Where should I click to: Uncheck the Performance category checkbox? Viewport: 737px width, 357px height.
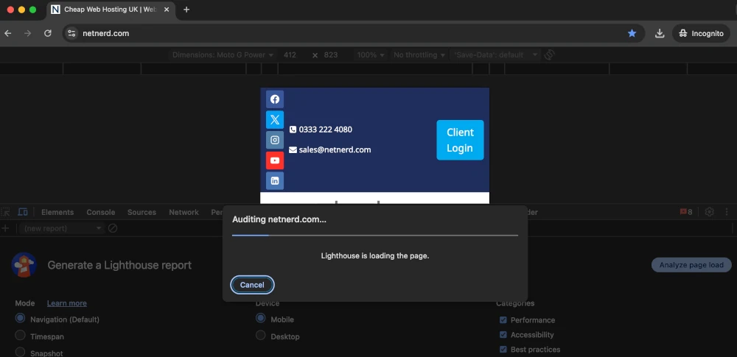point(503,320)
